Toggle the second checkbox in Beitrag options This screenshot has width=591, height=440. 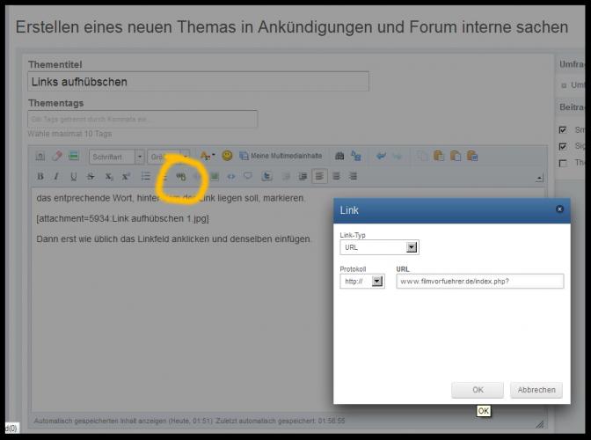pyautogui.click(x=564, y=146)
